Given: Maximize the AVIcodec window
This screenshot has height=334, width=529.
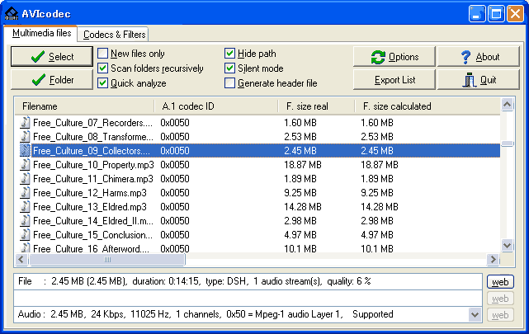Looking at the screenshot, I should (x=496, y=14).
